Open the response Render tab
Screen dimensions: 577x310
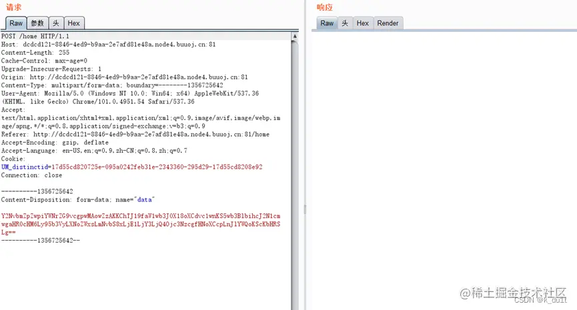point(388,23)
